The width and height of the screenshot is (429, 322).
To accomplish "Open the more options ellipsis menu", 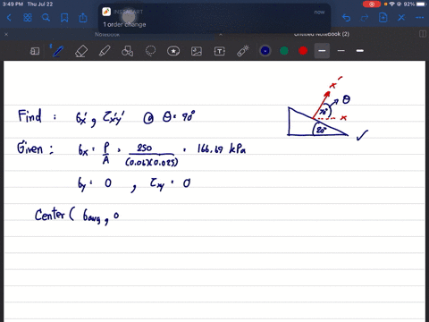I will [420, 18].
